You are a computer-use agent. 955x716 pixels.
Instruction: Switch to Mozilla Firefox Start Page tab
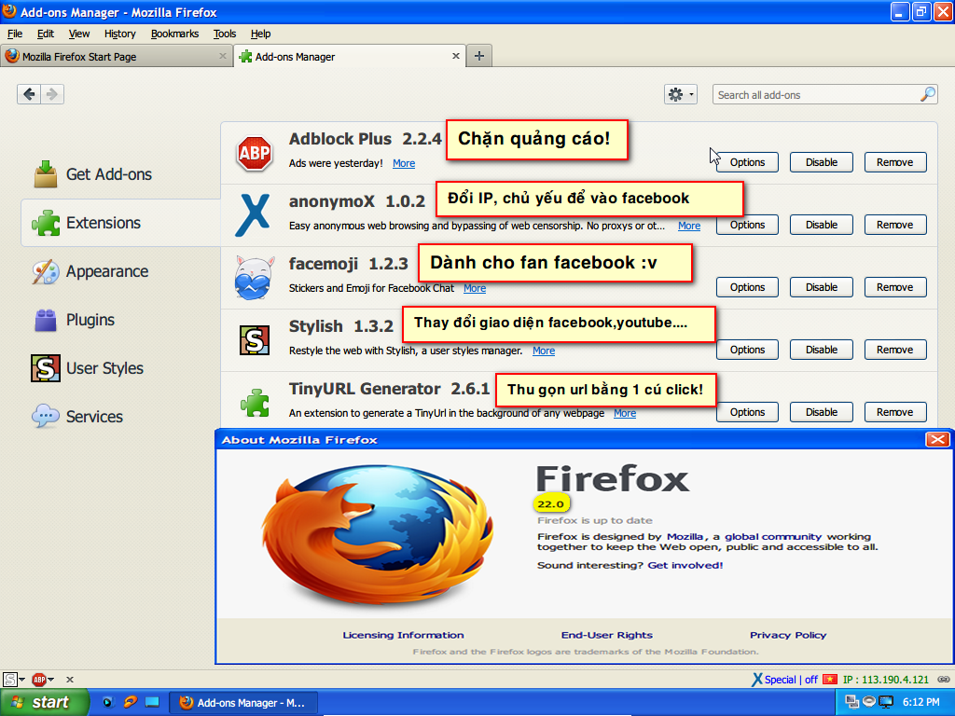click(x=117, y=56)
